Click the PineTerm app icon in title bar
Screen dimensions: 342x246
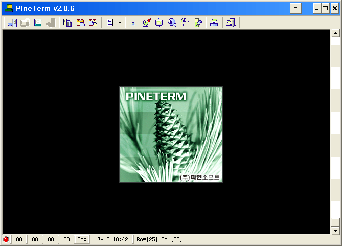click(9, 8)
